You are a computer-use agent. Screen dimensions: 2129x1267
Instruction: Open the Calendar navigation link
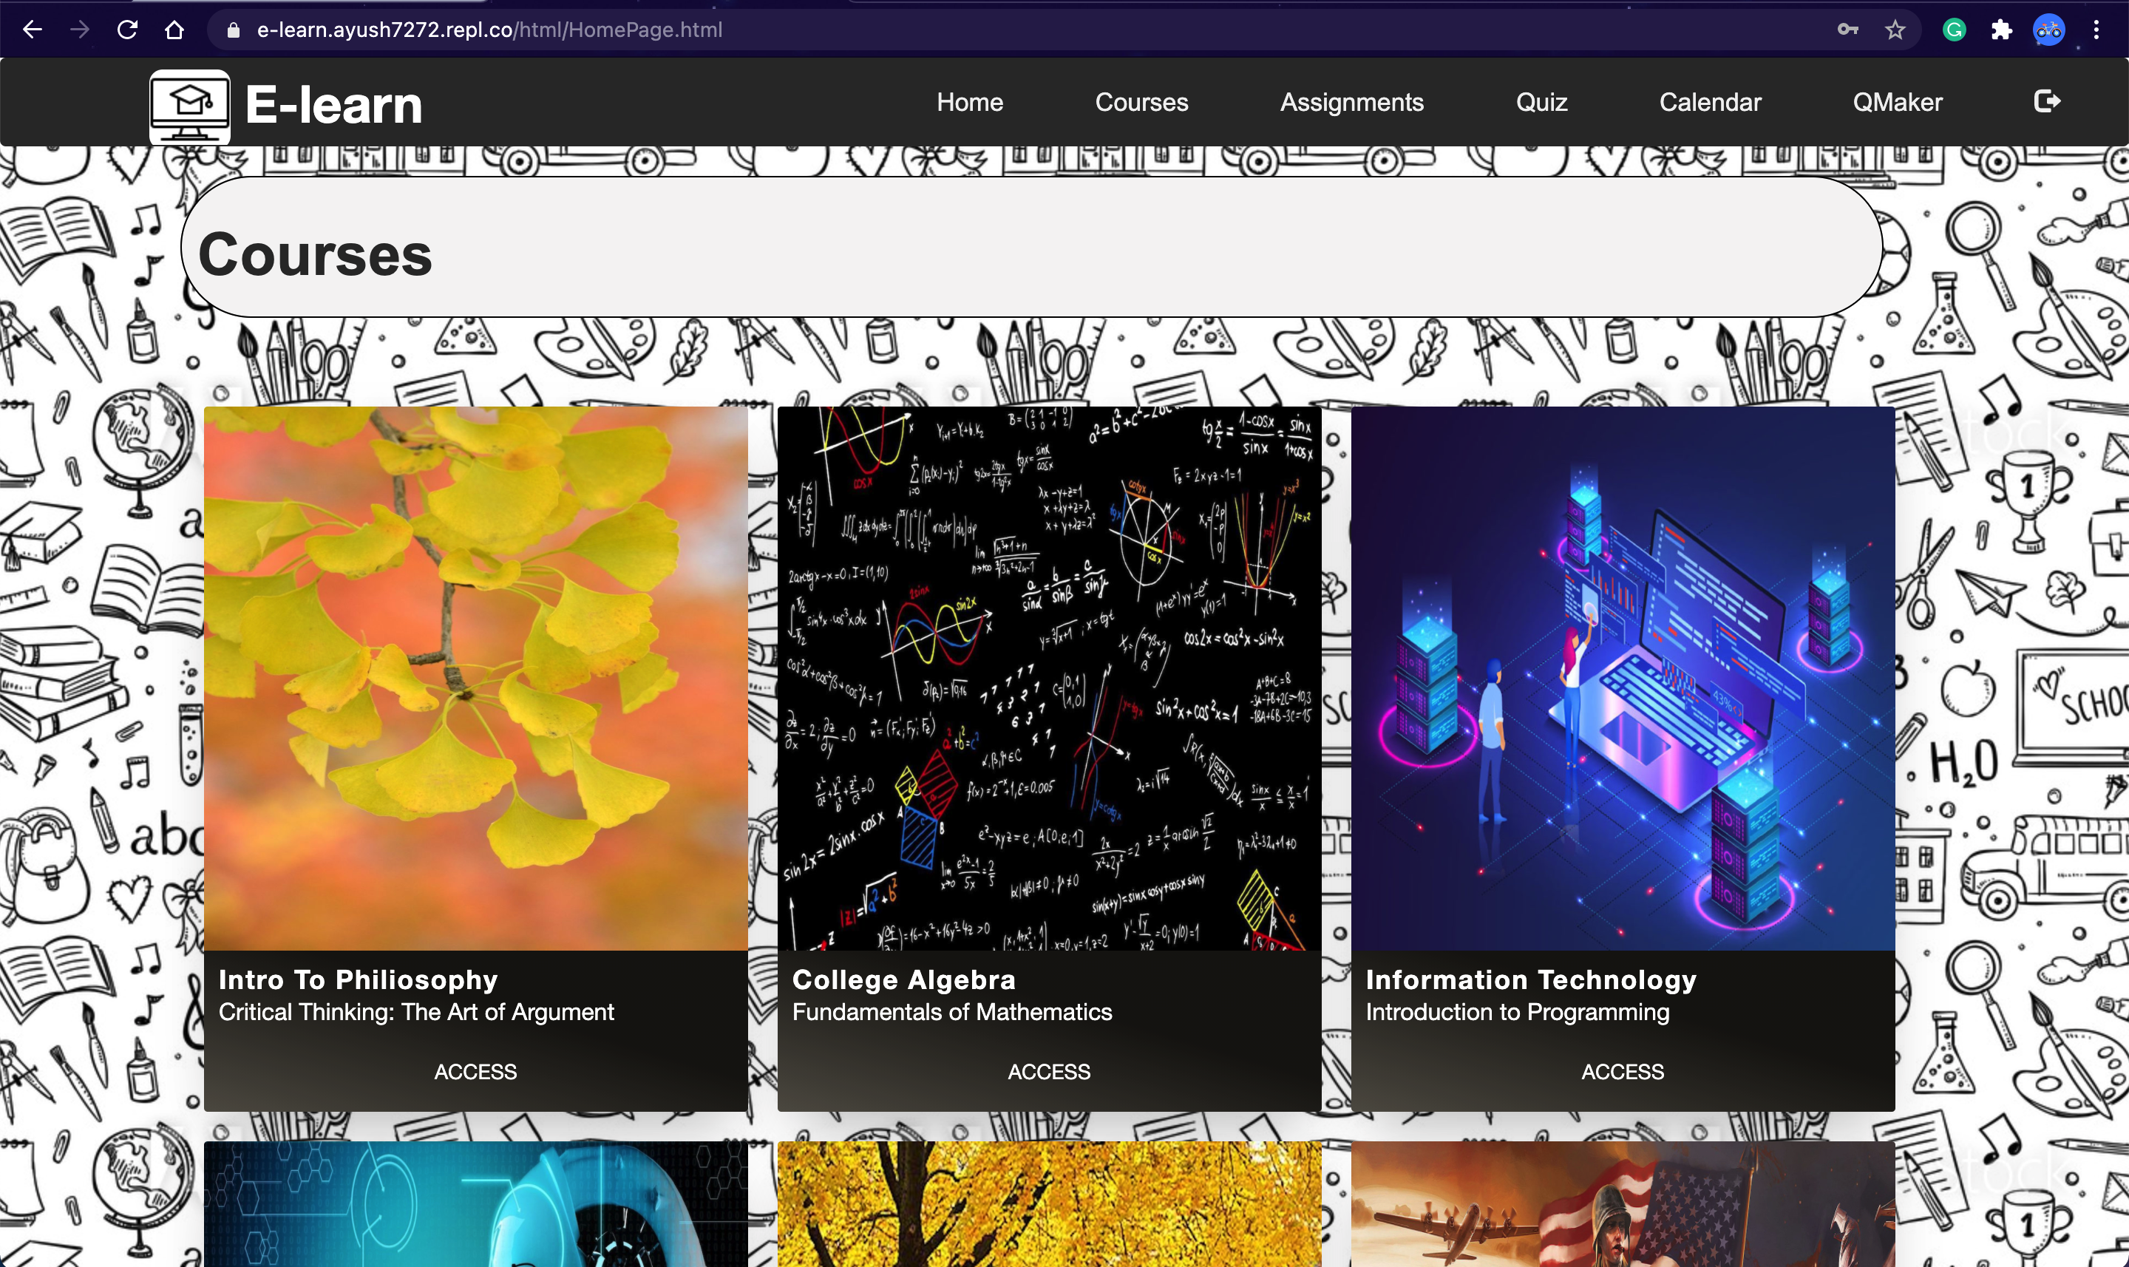(1709, 103)
